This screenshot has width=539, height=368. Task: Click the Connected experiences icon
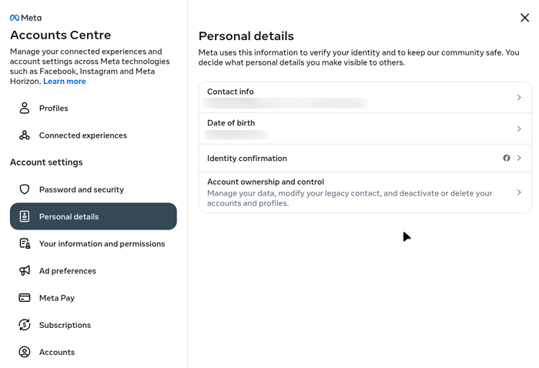tap(25, 135)
